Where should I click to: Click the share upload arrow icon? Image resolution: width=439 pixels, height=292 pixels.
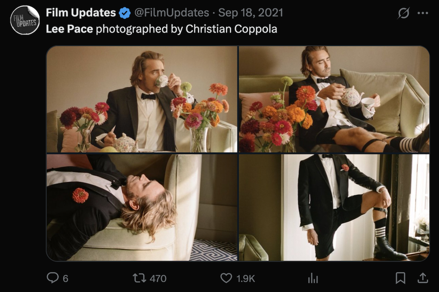(422, 278)
